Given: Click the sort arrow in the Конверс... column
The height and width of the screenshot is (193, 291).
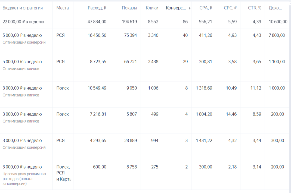Looking at the screenshot, I should tap(190, 8).
